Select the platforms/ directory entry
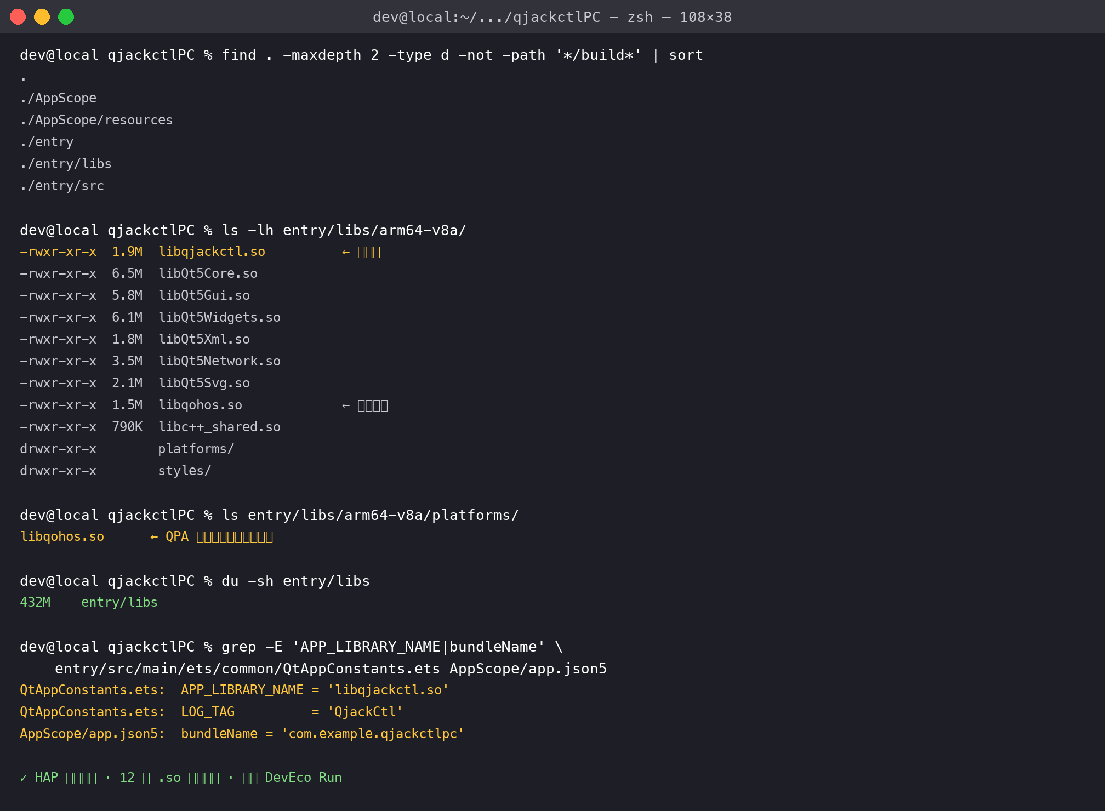 pos(196,449)
